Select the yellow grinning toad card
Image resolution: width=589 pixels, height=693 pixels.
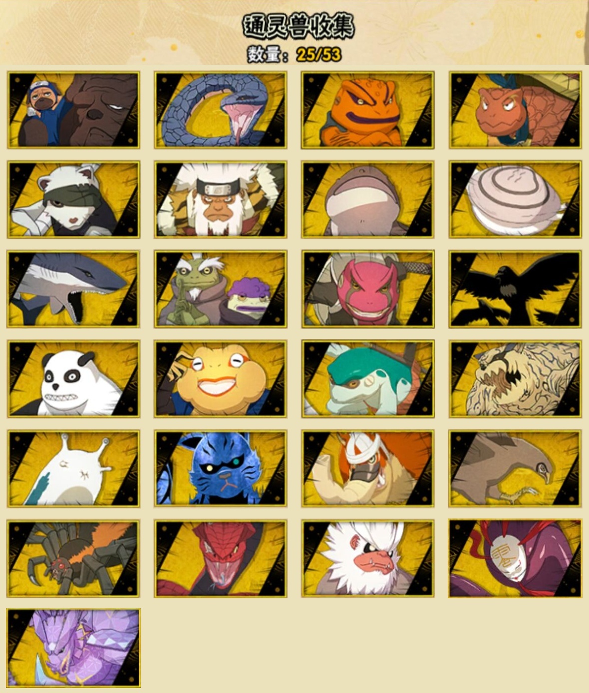coord(221,379)
